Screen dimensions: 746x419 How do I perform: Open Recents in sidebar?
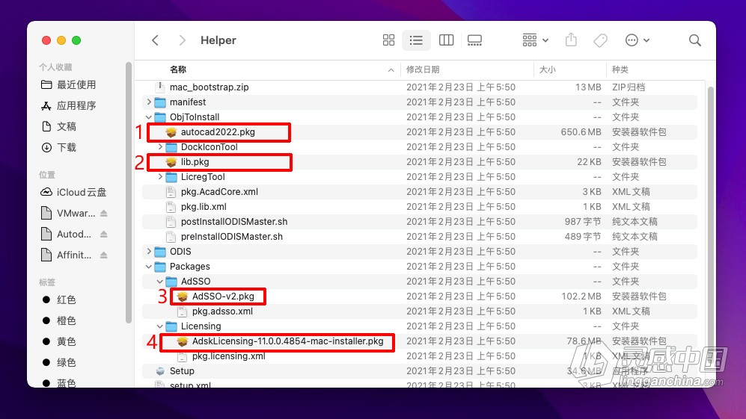(69, 84)
